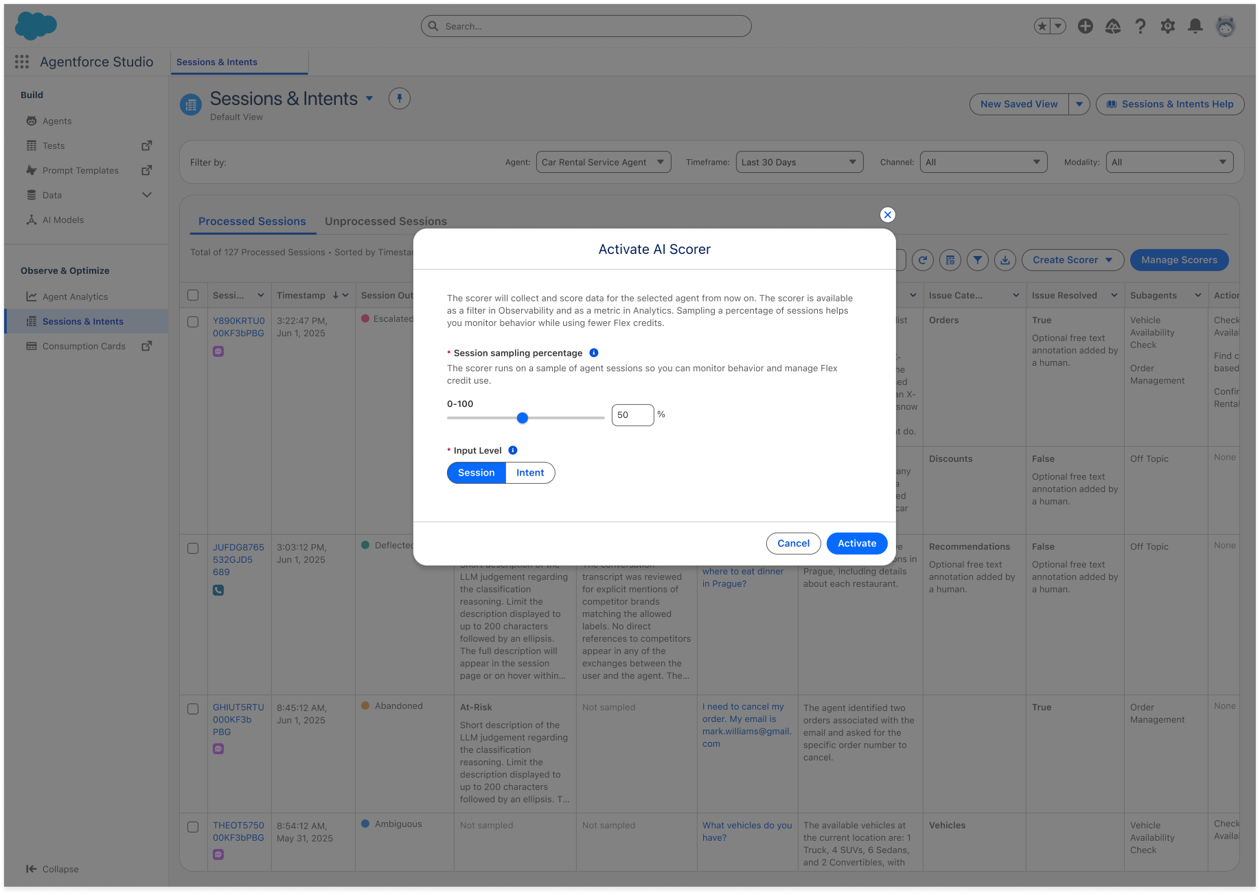Open the user avatar profile menu

[x=1226, y=26]
